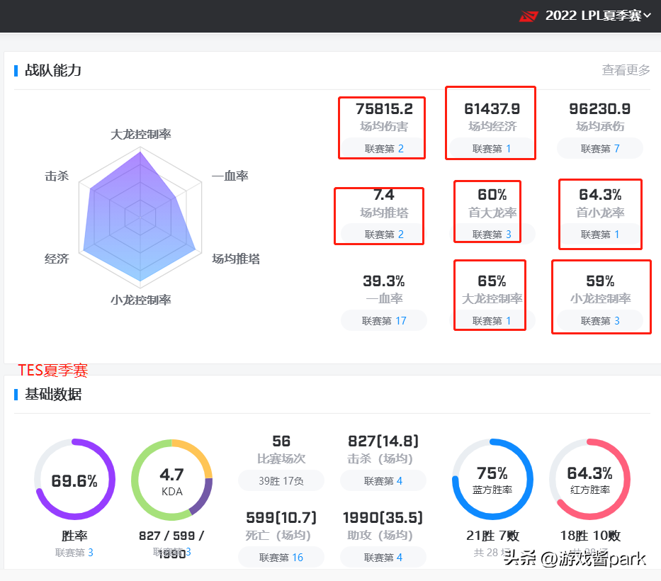Open the 2022 LPL夏季赛 season dropdown
The width and height of the screenshot is (661, 581).
click(598, 16)
